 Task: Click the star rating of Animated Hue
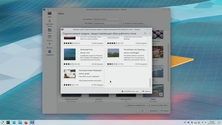coord(69,64)
